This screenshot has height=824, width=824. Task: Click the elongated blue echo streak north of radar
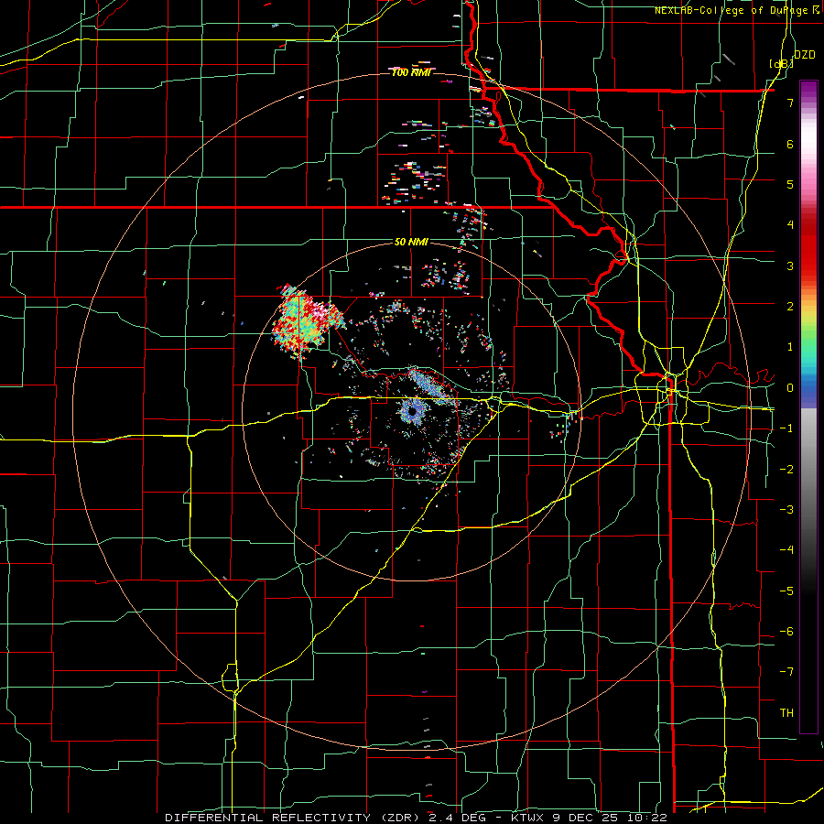(x=431, y=386)
